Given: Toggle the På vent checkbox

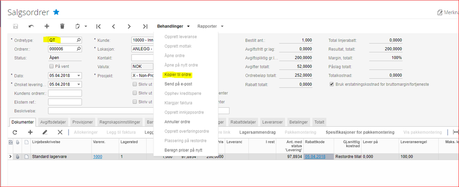Looking at the screenshot, I should [x=52, y=66].
